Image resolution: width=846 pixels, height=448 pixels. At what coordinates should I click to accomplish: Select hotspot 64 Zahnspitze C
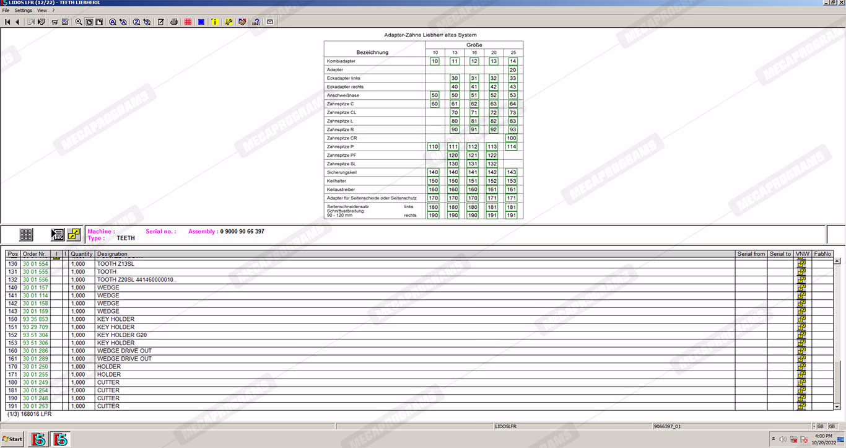(x=512, y=103)
